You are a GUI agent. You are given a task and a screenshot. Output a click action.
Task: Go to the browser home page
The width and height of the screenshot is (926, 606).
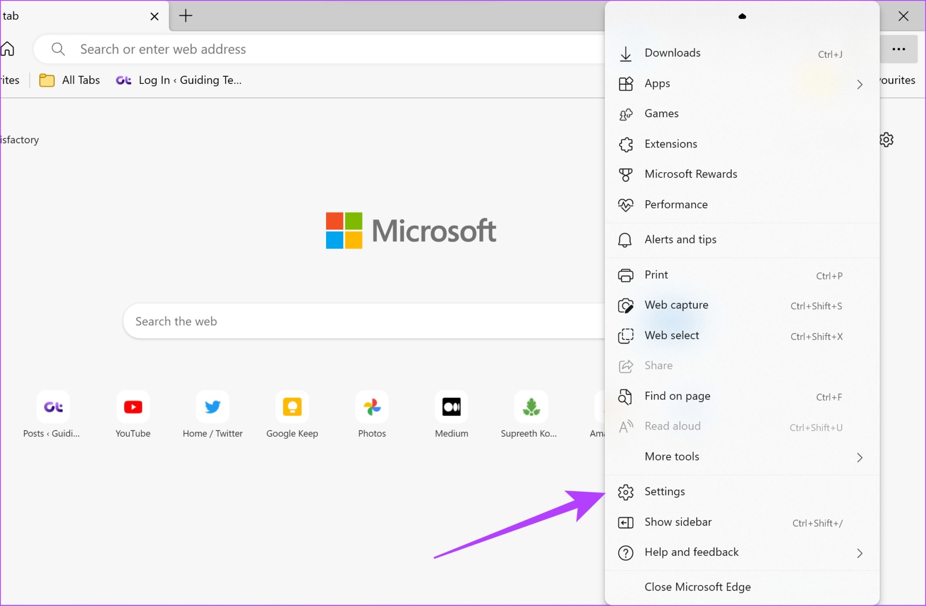7,49
